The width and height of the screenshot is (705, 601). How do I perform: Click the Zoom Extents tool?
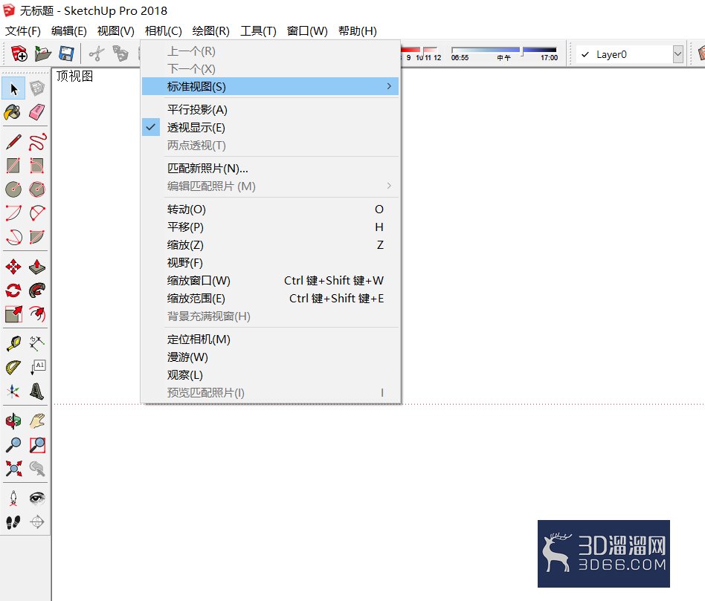[x=13, y=469]
